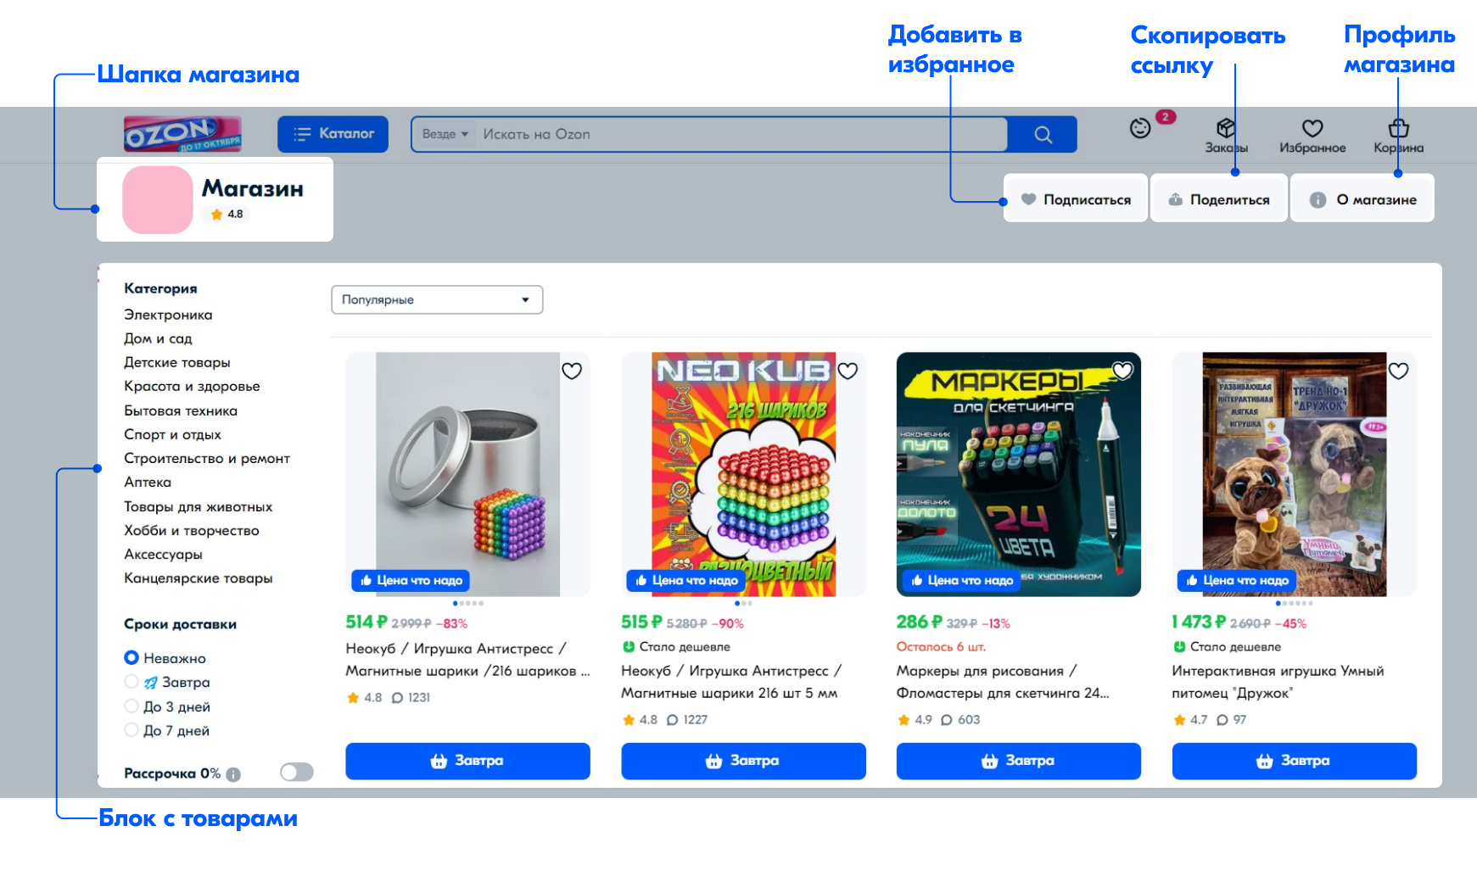1477x893 pixels.
Task: Expand the Везде search scope dropdown
Action: click(x=445, y=134)
